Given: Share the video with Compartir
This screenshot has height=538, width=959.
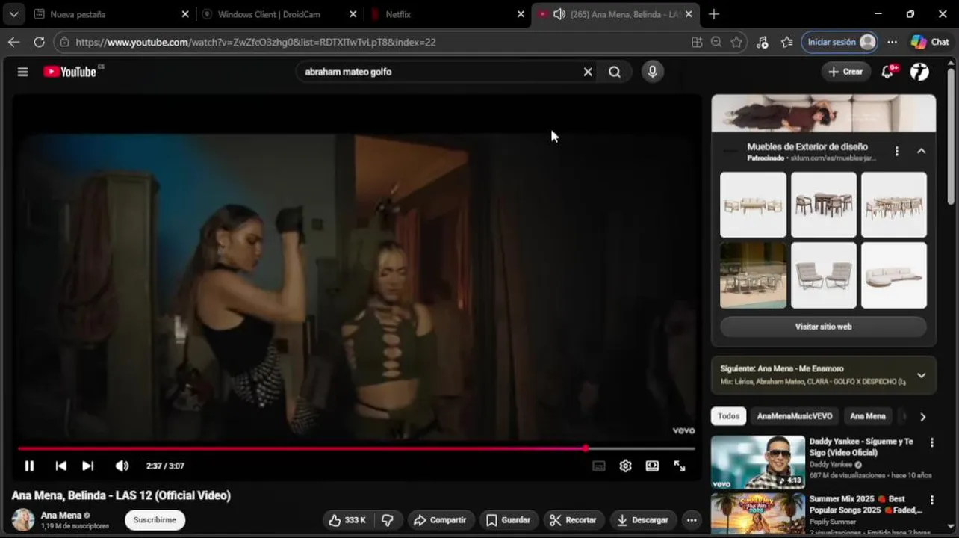Looking at the screenshot, I should tap(440, 520).
